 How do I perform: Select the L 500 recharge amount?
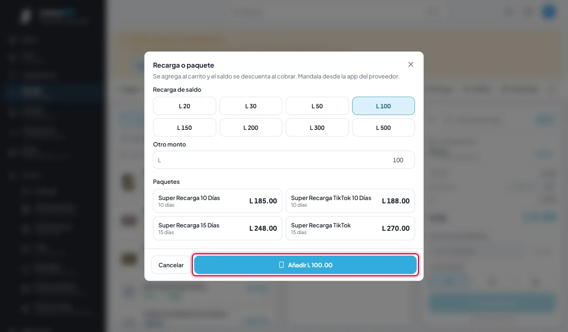point(383,127)
